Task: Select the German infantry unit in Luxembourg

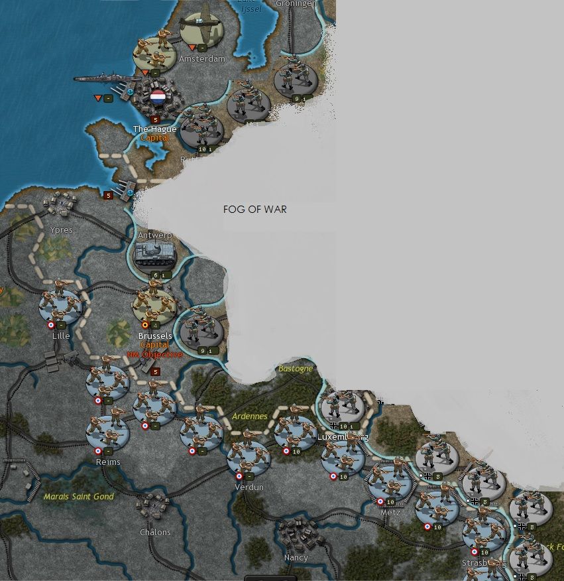Action: (343, 408)
